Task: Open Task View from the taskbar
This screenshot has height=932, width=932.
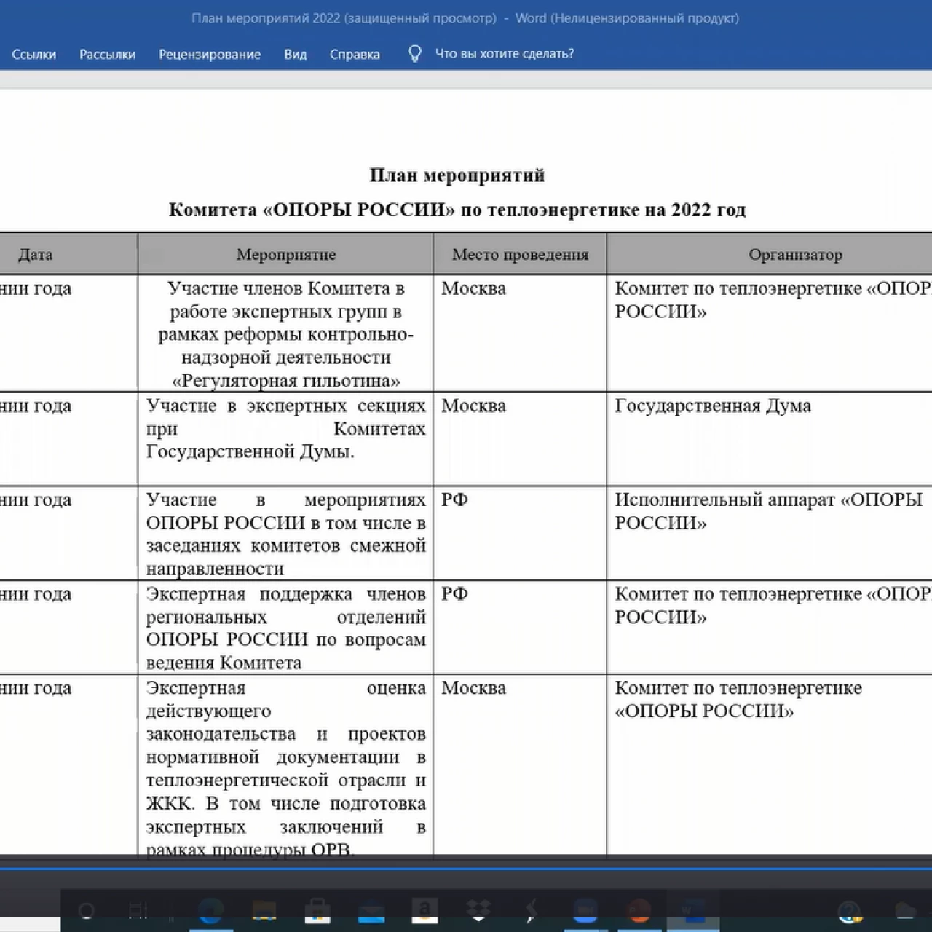Action: click(138, 911)
